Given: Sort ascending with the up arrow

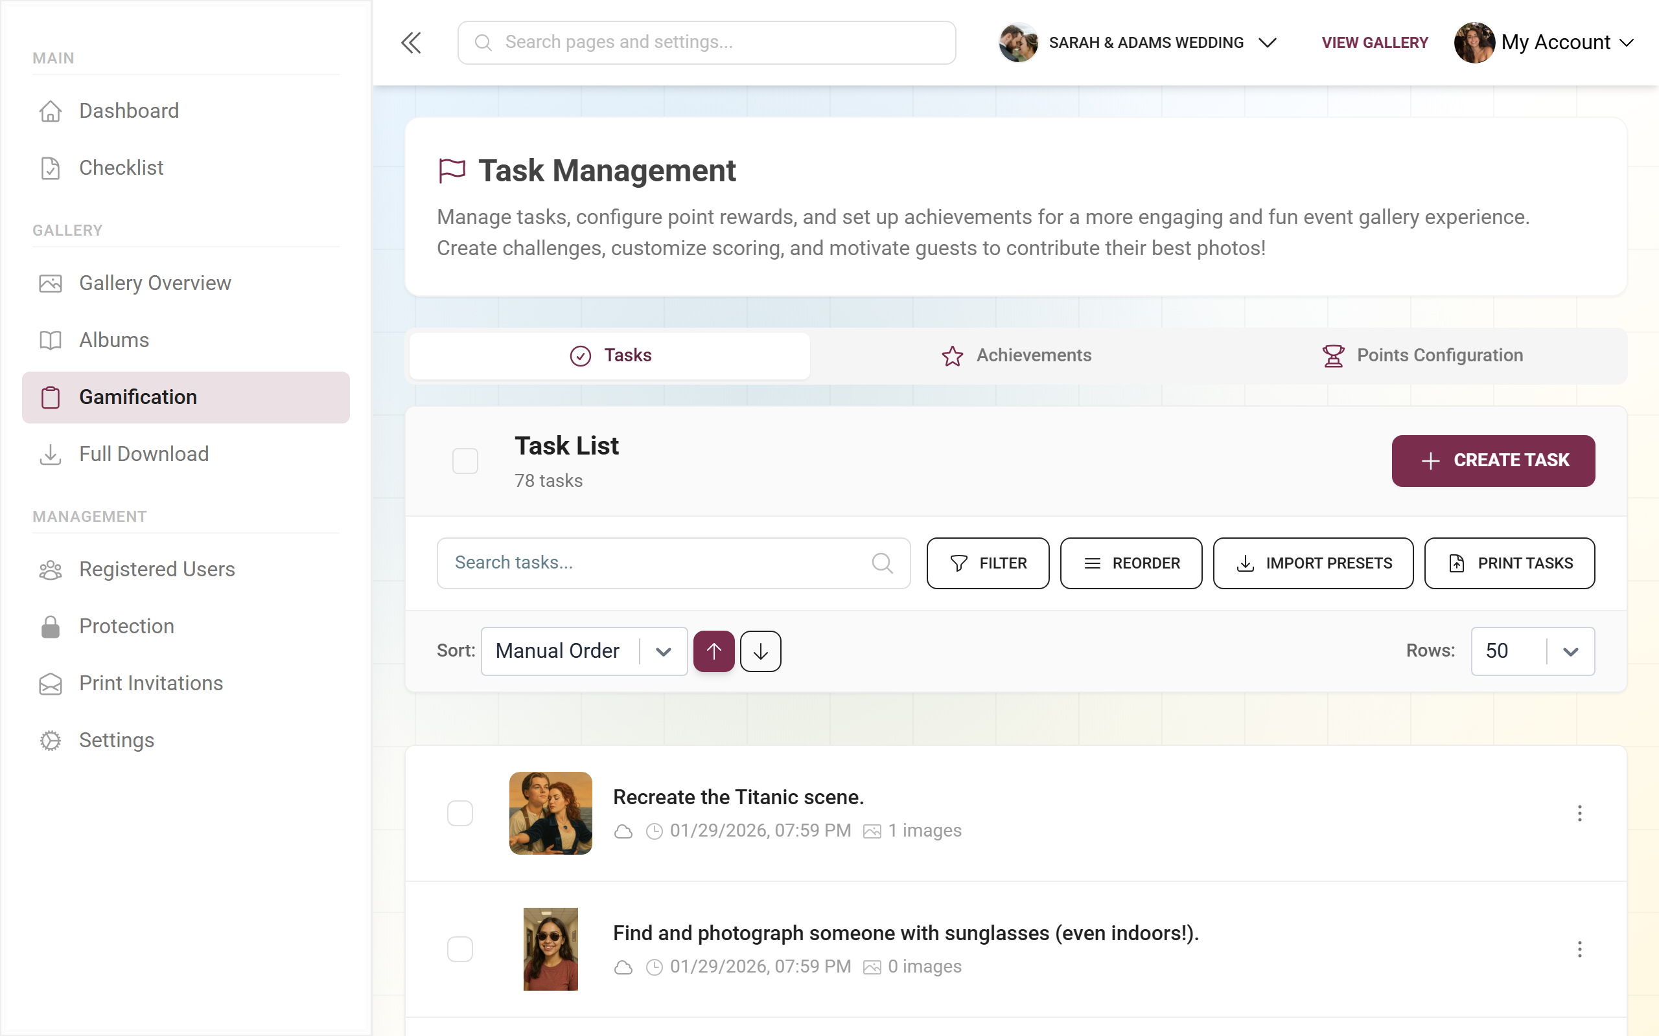Looking at the screenshot, I should (713, 651).
